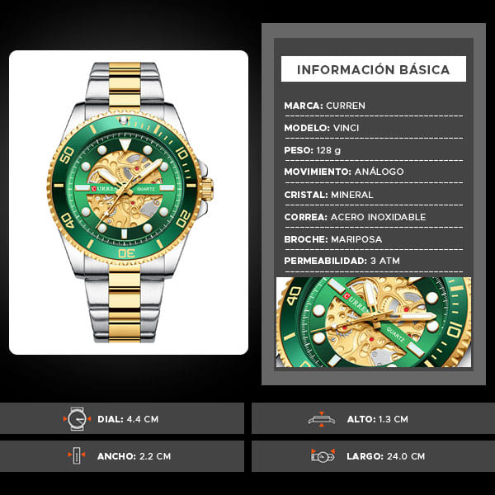Click the PERMEABILIDAD: 3 ATM row
Screen dimensions: 495x495
pos(374,261)
